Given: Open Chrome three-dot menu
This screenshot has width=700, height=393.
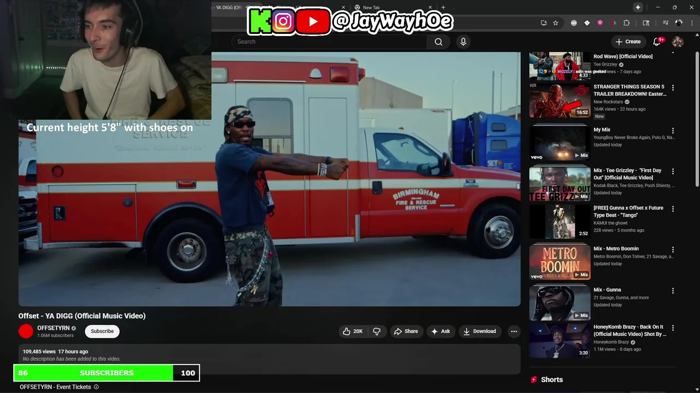Looking at the screenshot, I should [692, 23].
